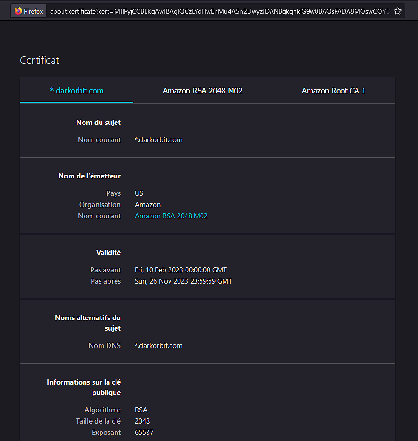Switch to the Amazon Root CA 1 tab
This screenshot has width=418, height=441.
(333, 91)
